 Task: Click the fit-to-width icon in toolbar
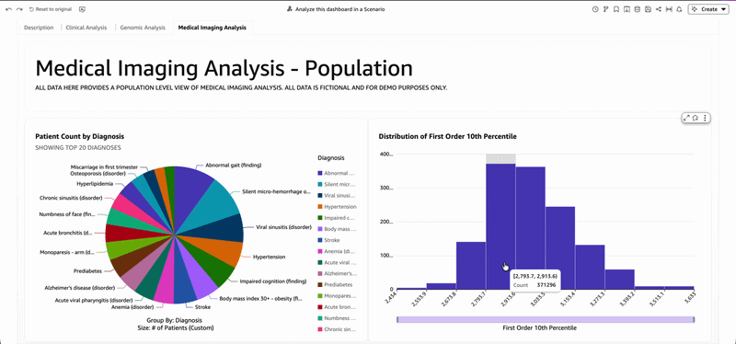click(x=669, y=9)
